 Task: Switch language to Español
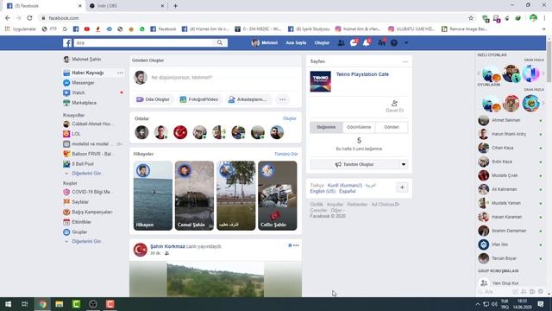(347, 192)
